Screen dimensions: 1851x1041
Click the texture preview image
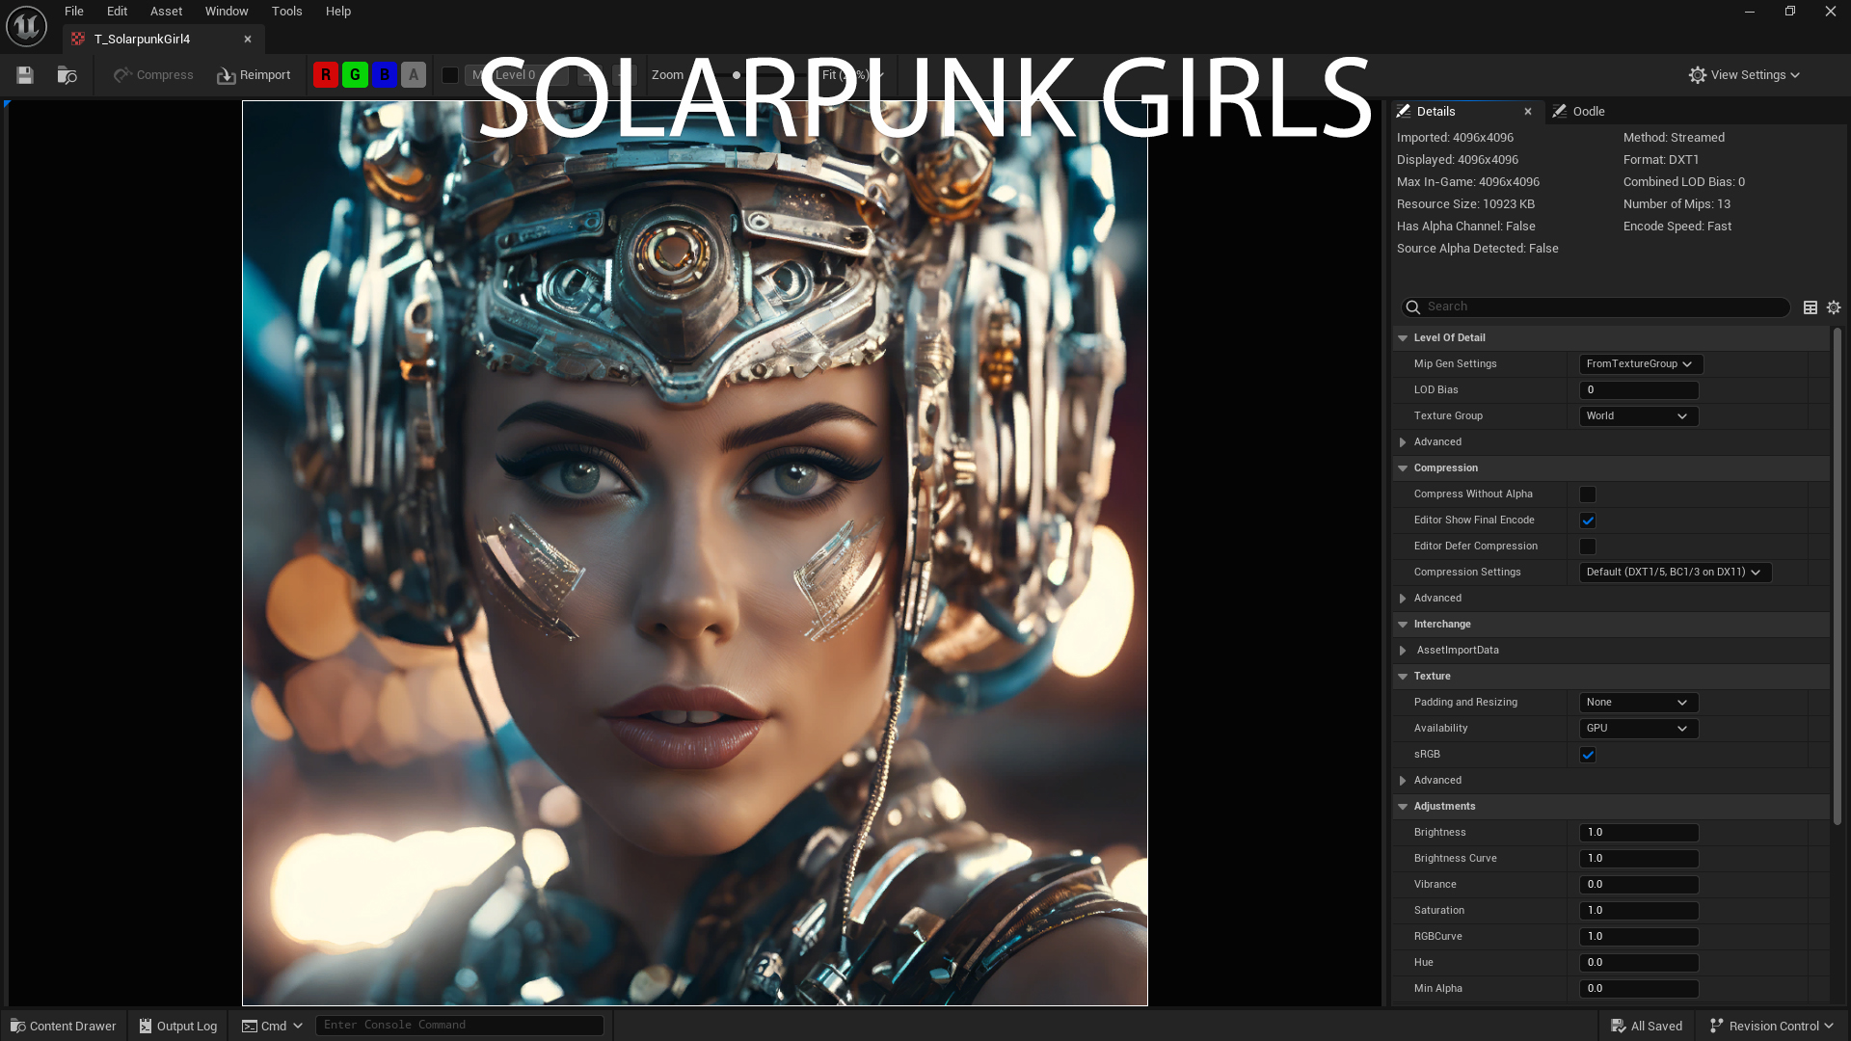pyautogui.click(x=694, y=553)
